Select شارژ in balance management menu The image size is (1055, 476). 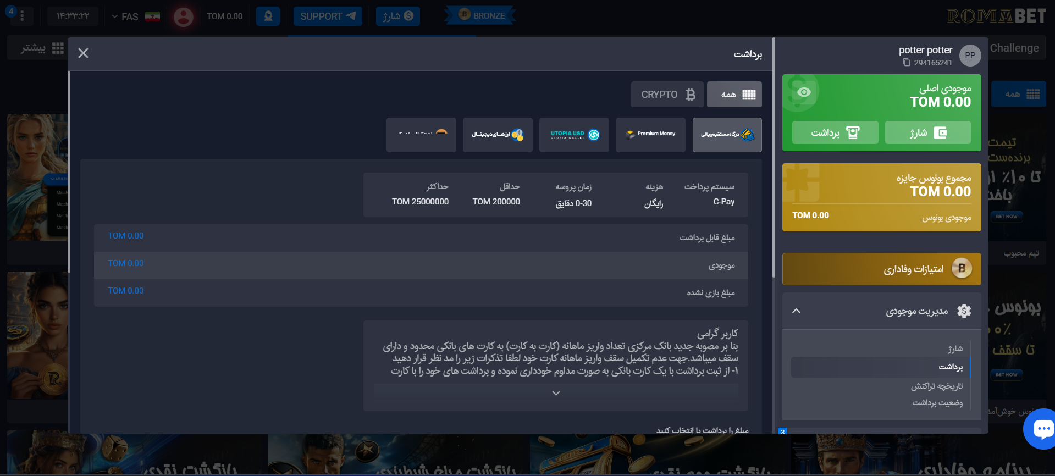click(955, 348)
